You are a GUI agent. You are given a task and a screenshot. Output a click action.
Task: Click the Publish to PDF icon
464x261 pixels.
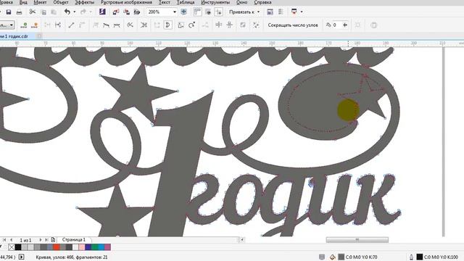[x=137, y=12]
